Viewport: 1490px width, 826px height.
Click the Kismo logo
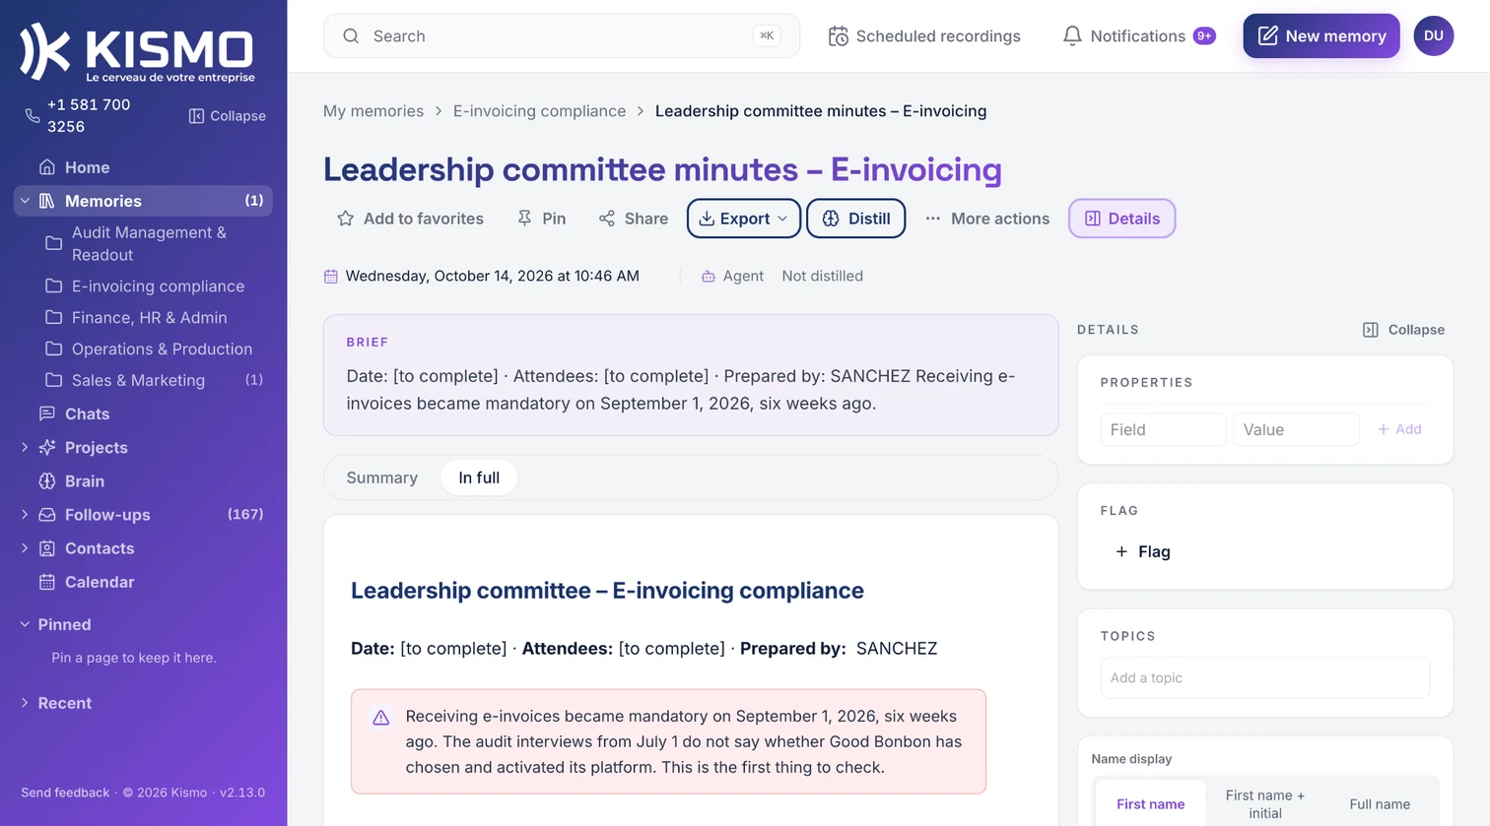[x=137, y=52]
